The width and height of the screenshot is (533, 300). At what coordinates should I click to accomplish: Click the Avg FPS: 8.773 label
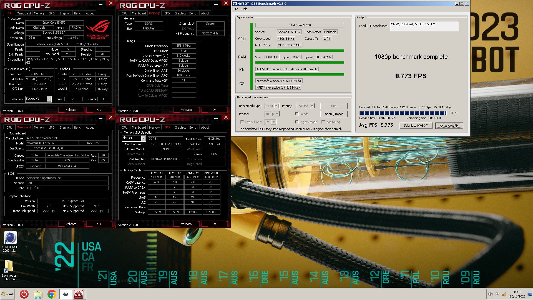pos(376,125)
